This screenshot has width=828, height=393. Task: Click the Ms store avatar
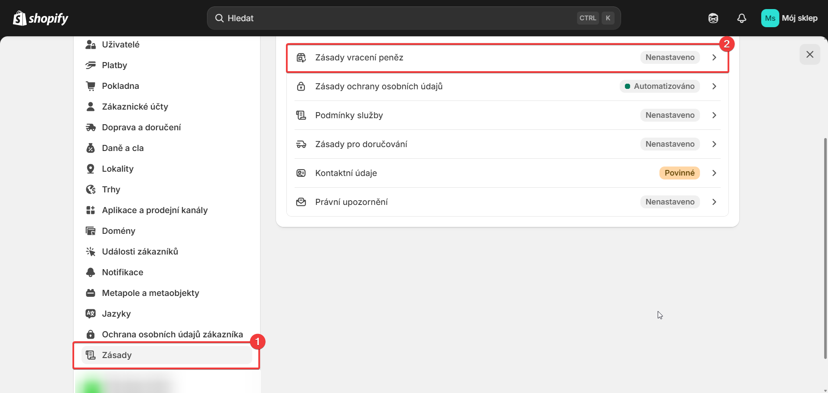click(x=770, y=18)
